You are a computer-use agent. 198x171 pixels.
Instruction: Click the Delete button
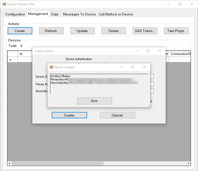(x=114, y=31)
